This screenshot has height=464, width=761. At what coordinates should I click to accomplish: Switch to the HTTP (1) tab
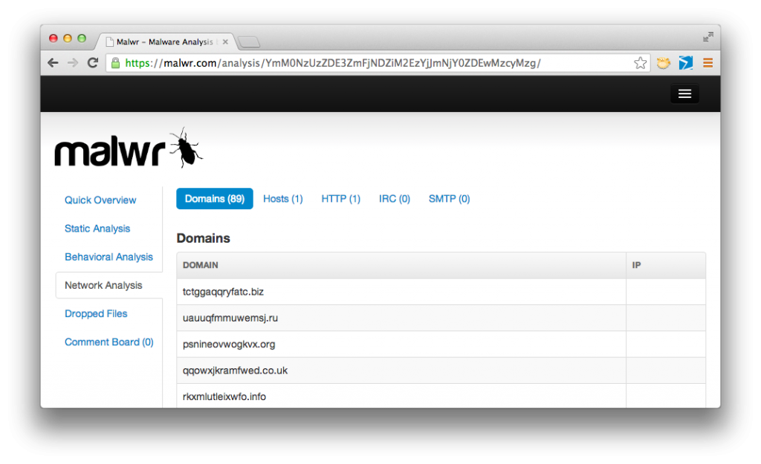click(340, 199)
